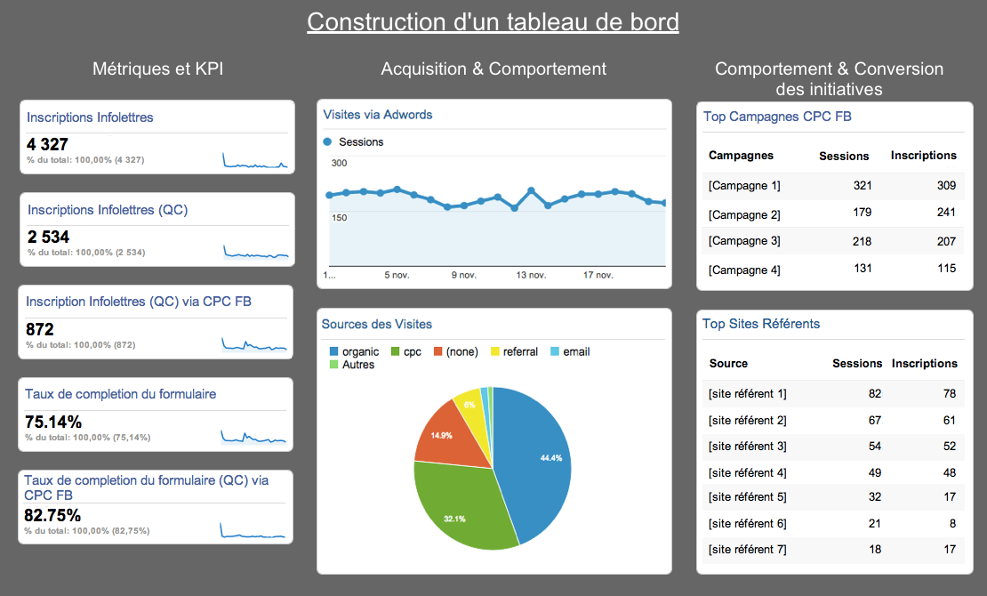Click the 8 inscriptions cell for site référent 6
The height and width of the screenshot is (596, 987).
tap(953, 524)
